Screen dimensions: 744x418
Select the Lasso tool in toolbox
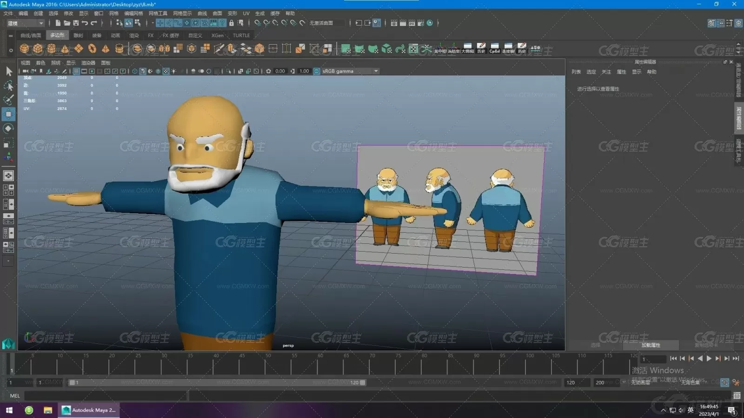pyautogui.click(x=8, y=85)
